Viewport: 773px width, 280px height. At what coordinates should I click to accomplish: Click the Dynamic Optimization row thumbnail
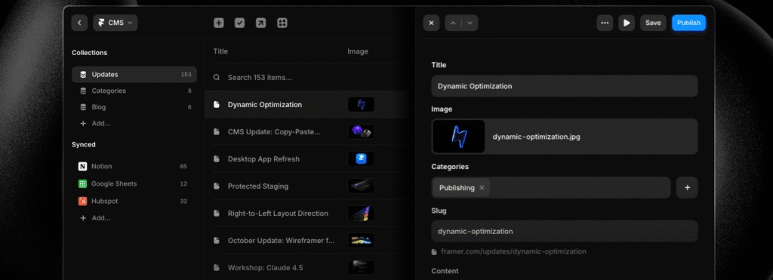pyautogui.click(x=361, y=104)
